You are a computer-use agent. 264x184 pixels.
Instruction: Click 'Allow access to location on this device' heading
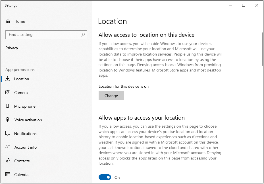click(x=146, y=35)
